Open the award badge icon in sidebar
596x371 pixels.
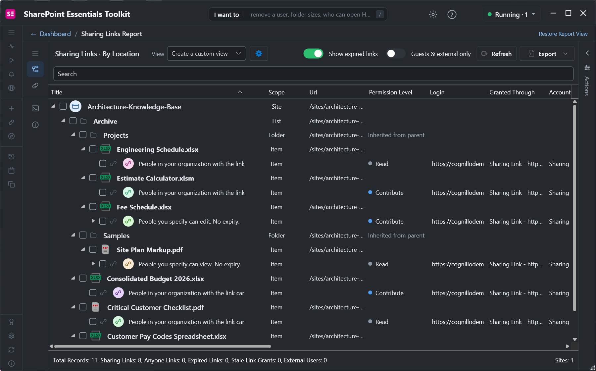point(11,322)
